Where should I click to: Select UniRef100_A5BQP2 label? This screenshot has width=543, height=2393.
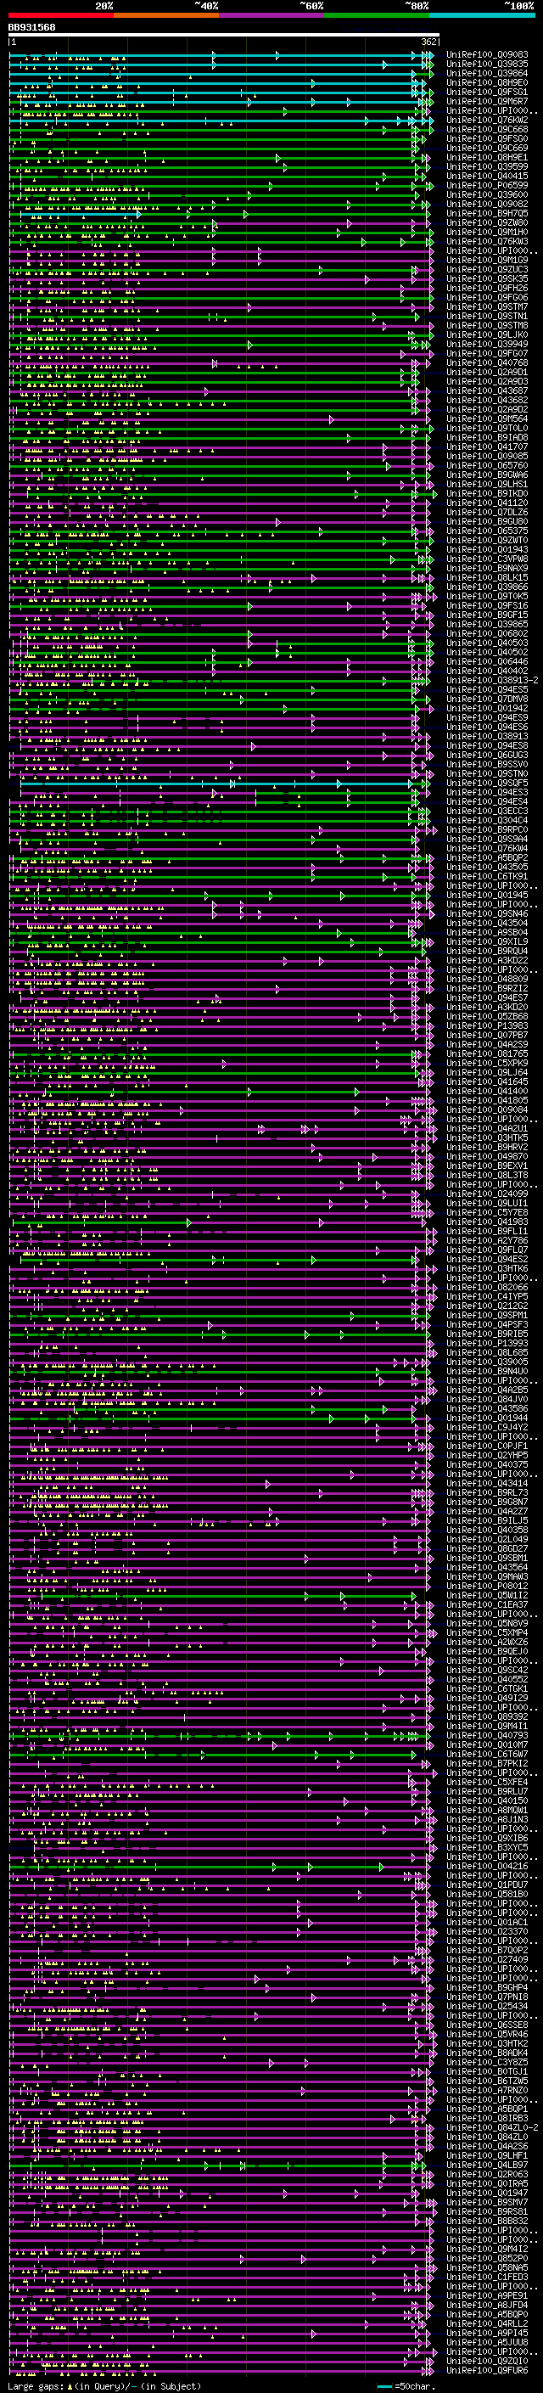[x=487, y=857]
